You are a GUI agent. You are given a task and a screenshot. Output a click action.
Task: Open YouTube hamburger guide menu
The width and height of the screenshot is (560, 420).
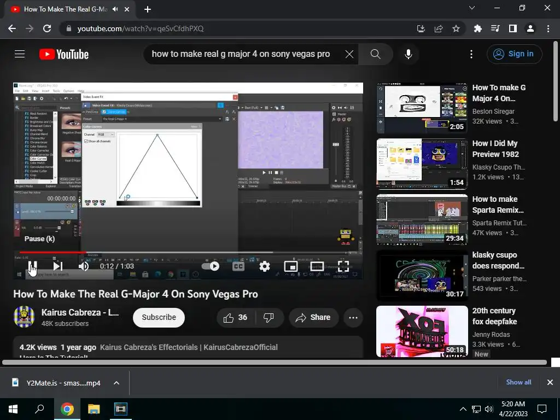(x=20, y=54)
